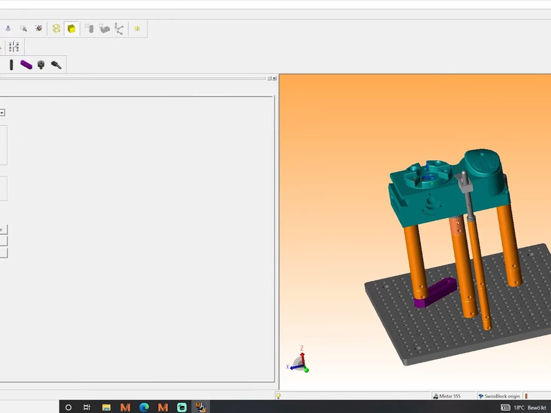Open Task View on the taskbar
Viewport: 551px width, 413px height.
point(87,408)
